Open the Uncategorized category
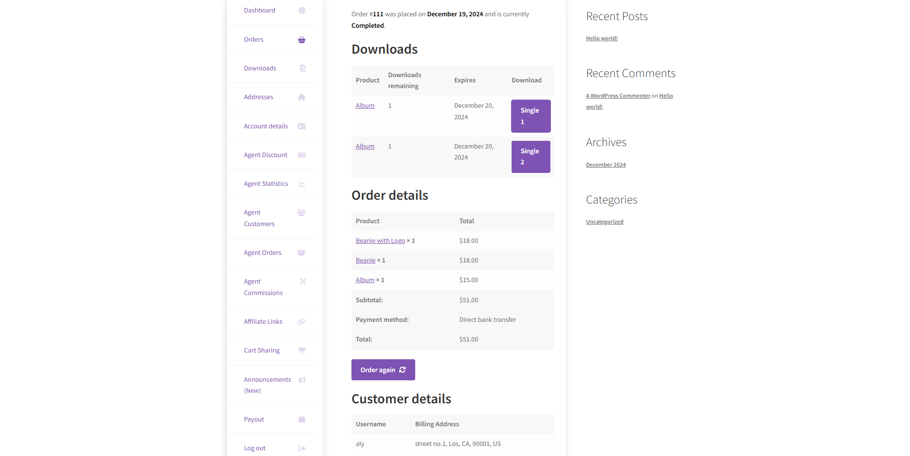This screenshot has width=910, height=456. pyautogui.click(x=605, y=222)
